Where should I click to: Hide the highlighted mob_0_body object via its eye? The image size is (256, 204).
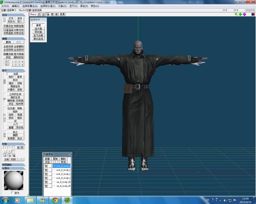coord(46,166)
